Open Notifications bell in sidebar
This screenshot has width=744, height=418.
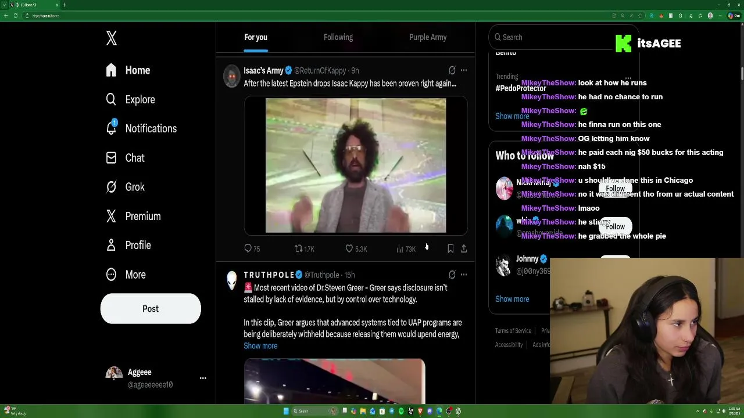coord(141,128)
